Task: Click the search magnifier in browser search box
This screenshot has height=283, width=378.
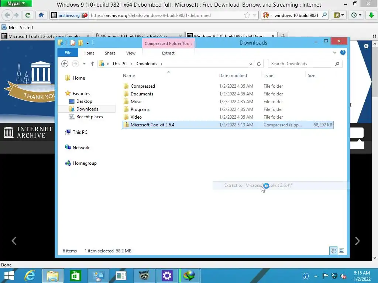Action: tap(324, 15)
